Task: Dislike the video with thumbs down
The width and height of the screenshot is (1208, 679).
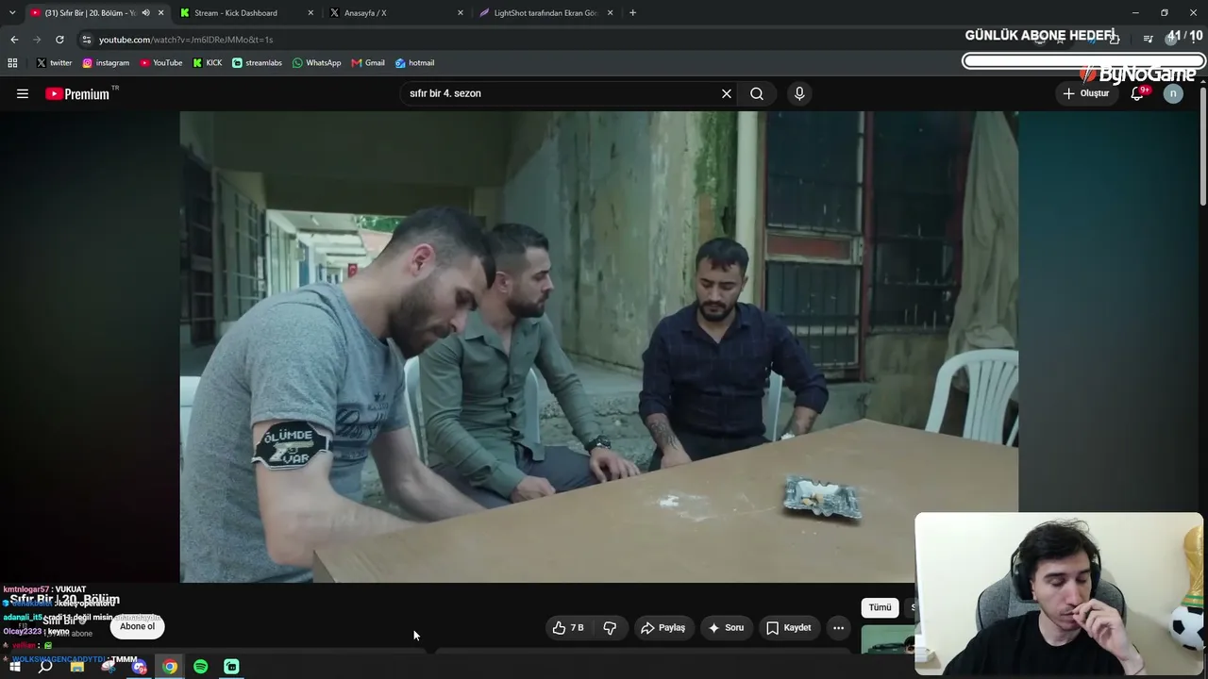Action: pos(610,627)
